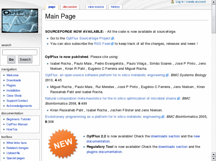Open Related changes tool
Screen dimensions: 216x161
point(18,148)
